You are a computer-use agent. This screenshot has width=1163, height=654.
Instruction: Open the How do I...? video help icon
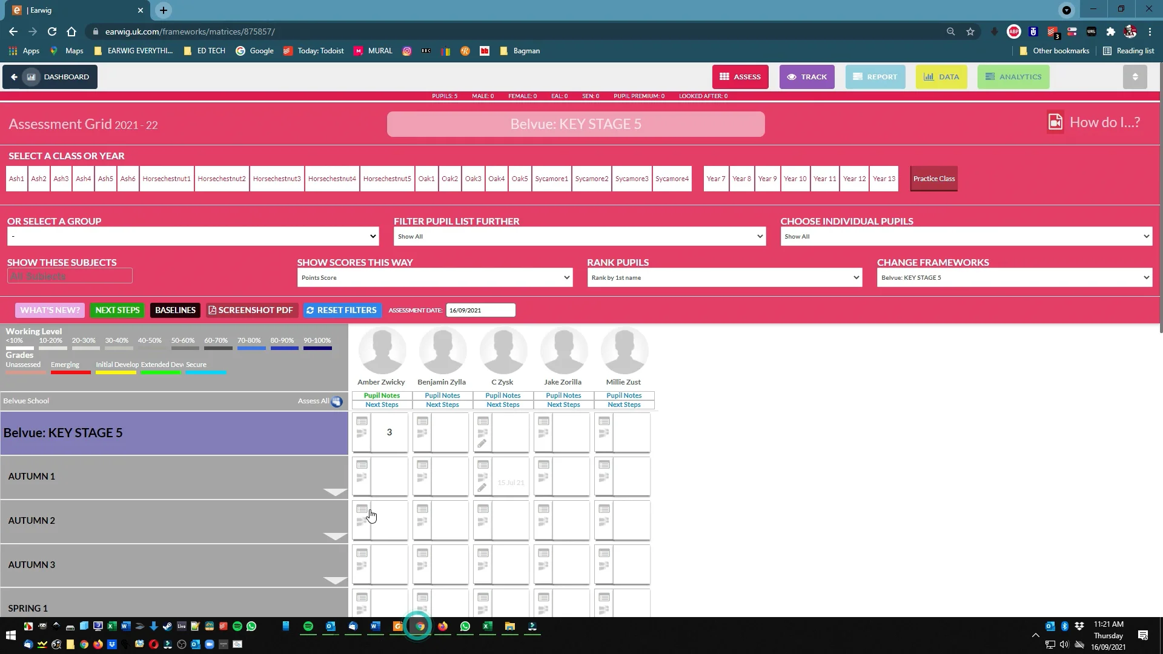tap(1055, 122)
